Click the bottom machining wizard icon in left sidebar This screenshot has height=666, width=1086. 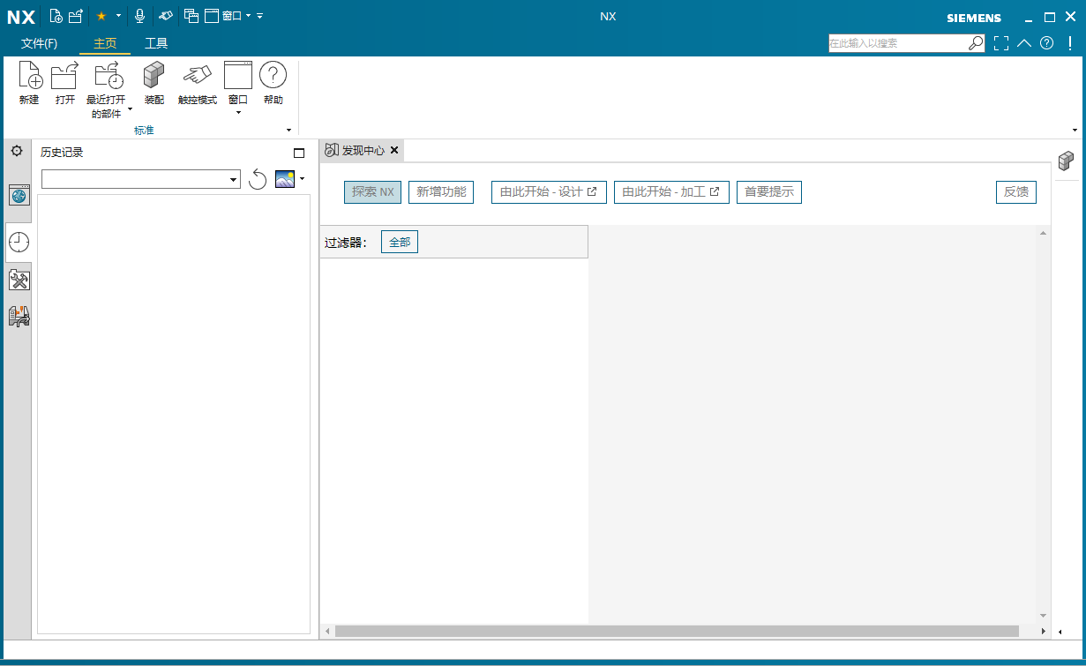(19, 317)
